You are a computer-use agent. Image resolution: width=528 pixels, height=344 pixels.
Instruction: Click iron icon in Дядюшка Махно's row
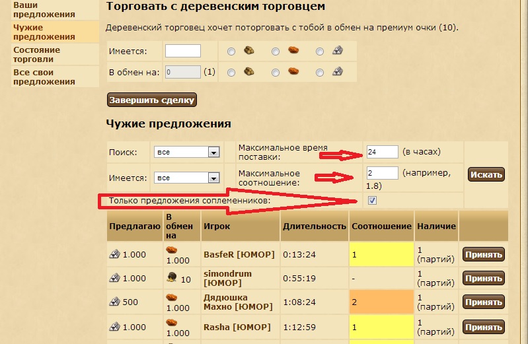(114, 301)
